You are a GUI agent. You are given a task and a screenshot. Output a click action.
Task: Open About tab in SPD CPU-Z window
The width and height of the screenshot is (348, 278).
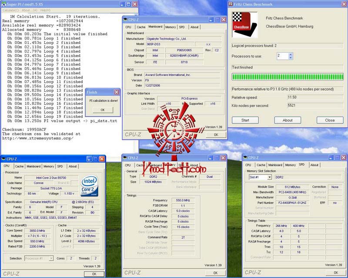[314, 165]
